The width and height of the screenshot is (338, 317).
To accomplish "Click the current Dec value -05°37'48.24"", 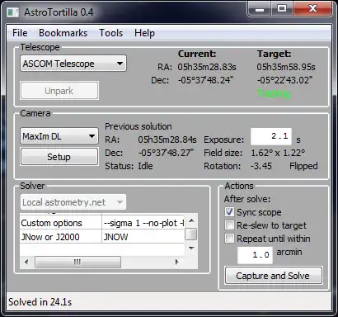I will (205, 80).
